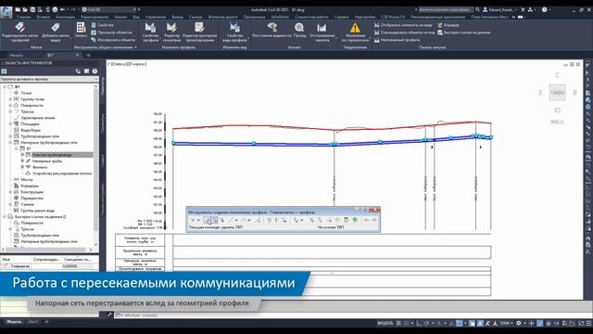Open the Анализ ribbon tab
The image size is (593, 334).
click(120, 17)
